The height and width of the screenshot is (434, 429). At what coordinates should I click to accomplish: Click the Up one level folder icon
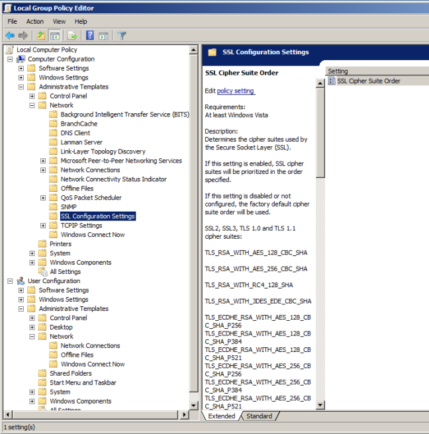(41, 36)
